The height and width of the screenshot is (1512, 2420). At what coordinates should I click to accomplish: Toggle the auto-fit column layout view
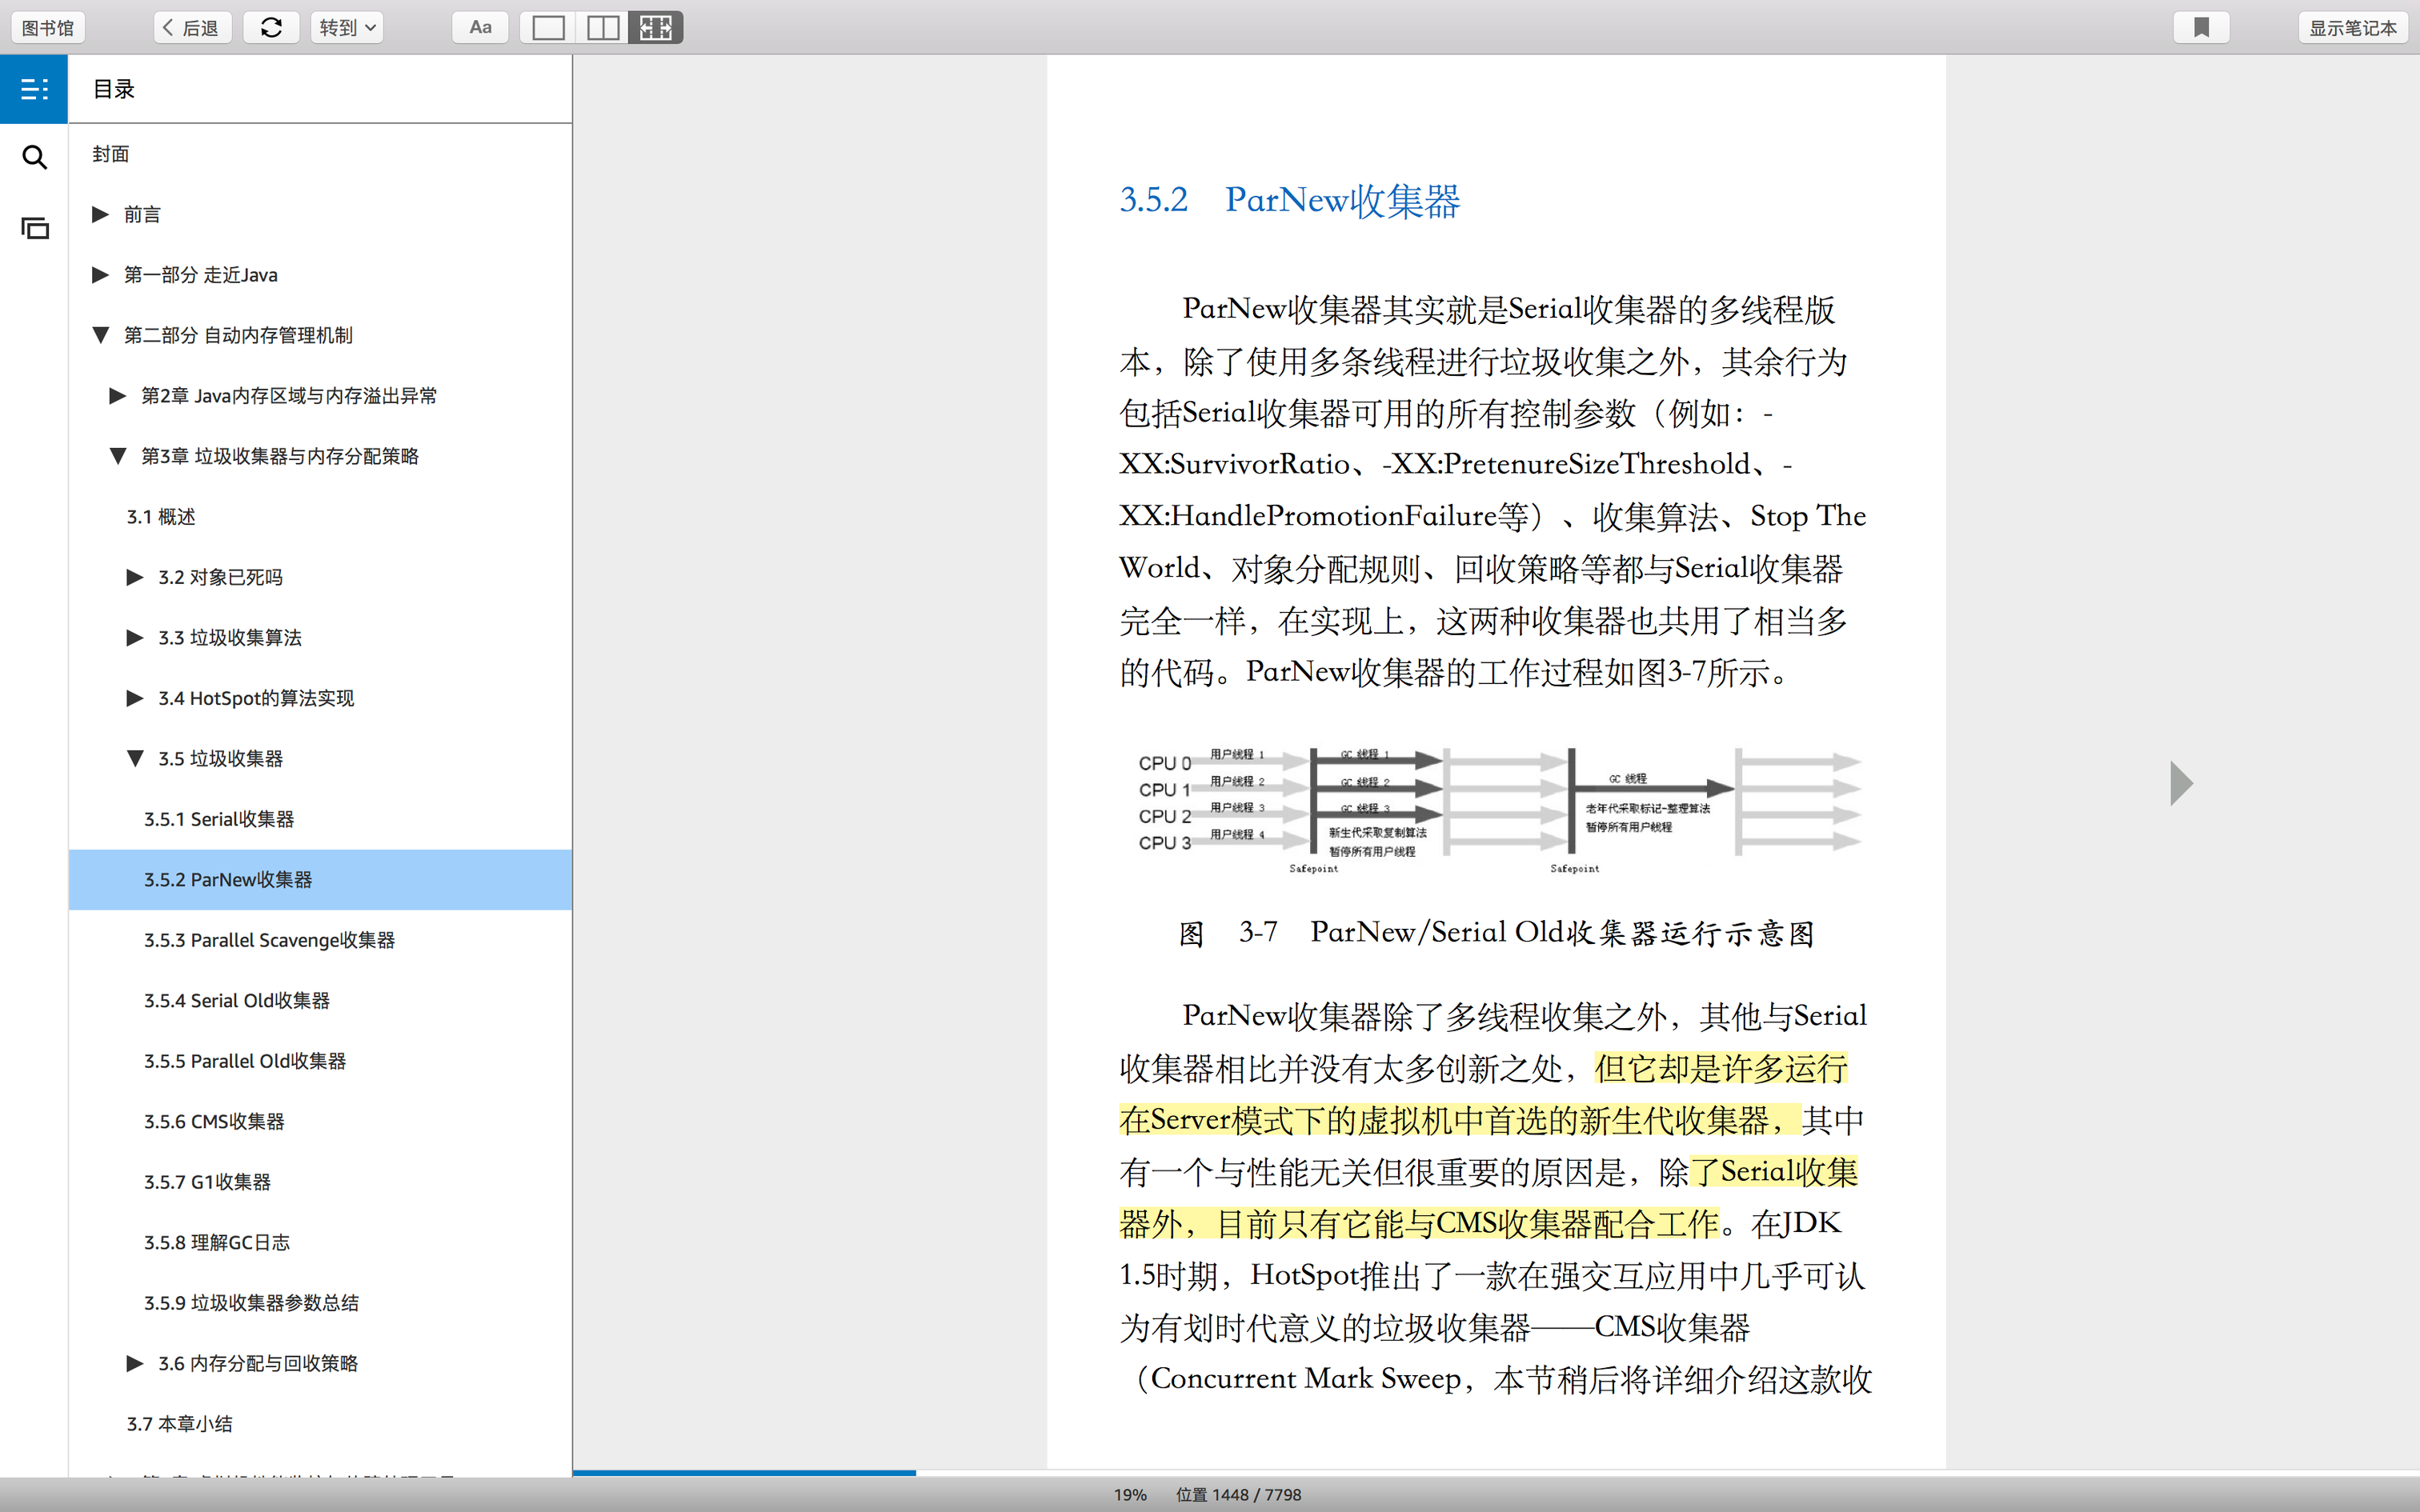656,27
